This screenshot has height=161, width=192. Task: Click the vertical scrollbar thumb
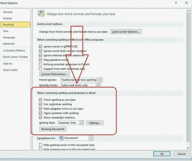tap(188, 77)
